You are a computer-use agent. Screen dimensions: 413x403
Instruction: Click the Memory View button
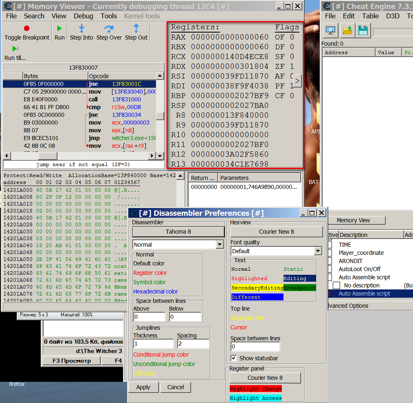pos(353,220)
